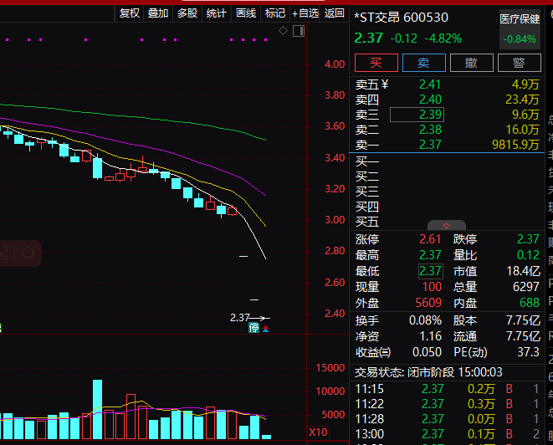Image resolution: width=553 pixels, height=445 pixels.
Task: Click the red-blue arrow marker near 2.37
Action: click(265, 329)
